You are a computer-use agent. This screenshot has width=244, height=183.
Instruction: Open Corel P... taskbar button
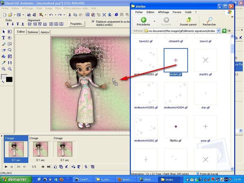click(x=83, y=179)
